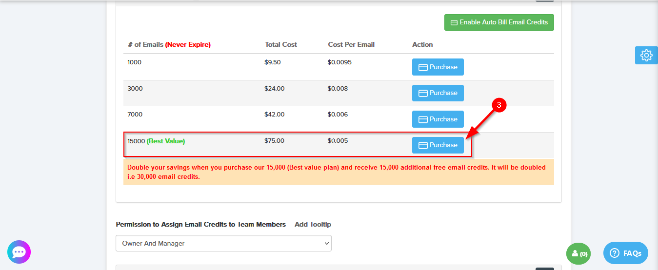Open the Owner And Manager permission dropdown

point(223,243)
